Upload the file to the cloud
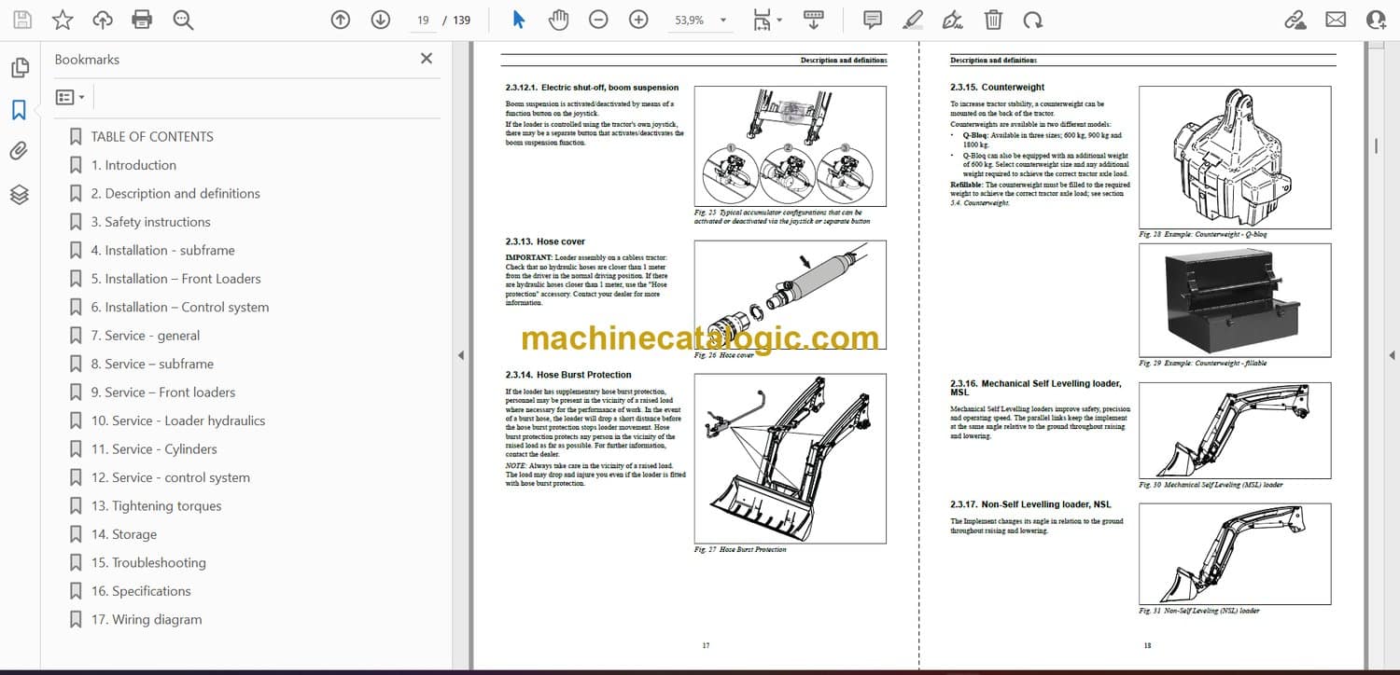 click(x=103, y=20)
